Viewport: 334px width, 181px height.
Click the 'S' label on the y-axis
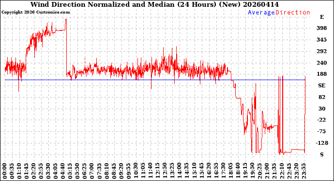(x=322, y=154)
